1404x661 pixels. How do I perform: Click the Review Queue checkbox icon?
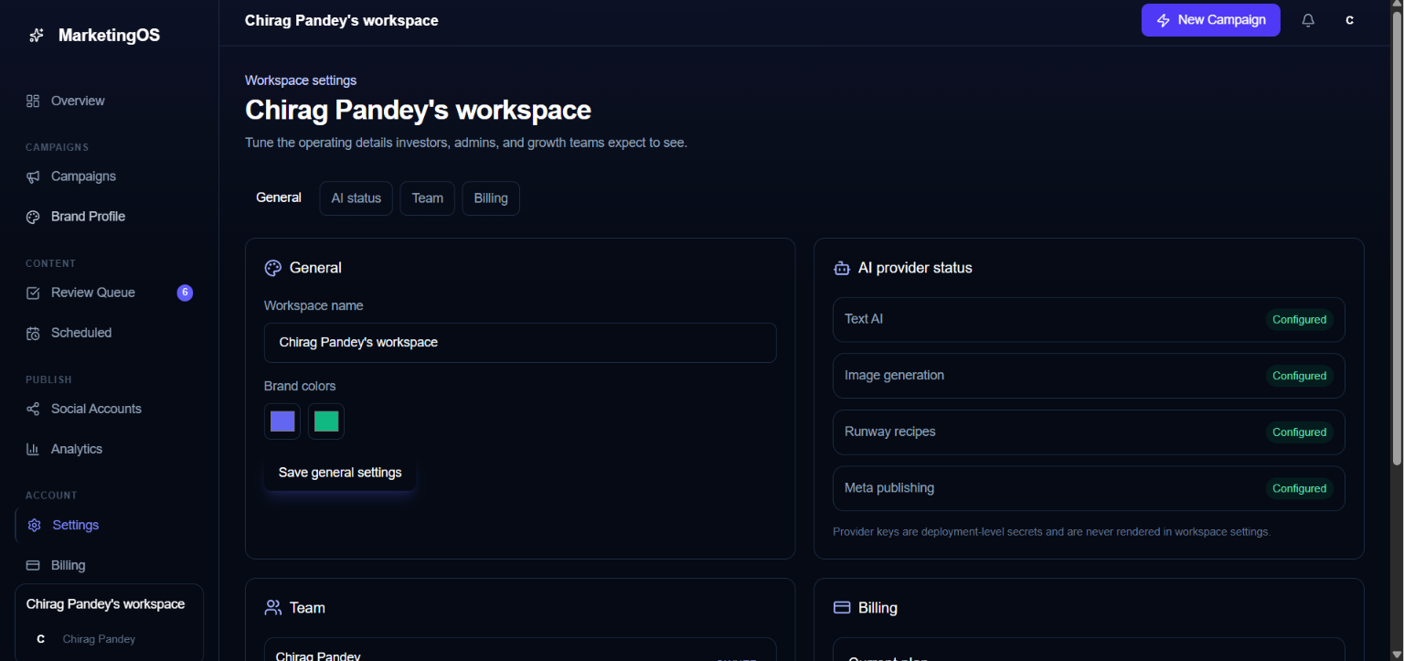coord(33,293)
